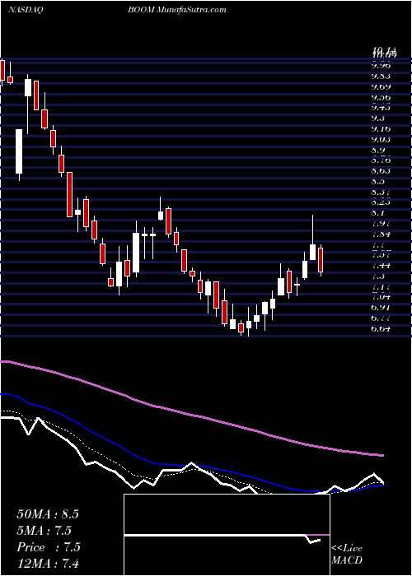Click the 9.83 price axis label
The height and width of the screenshot is (576, 412).
[x=381, y=76]
